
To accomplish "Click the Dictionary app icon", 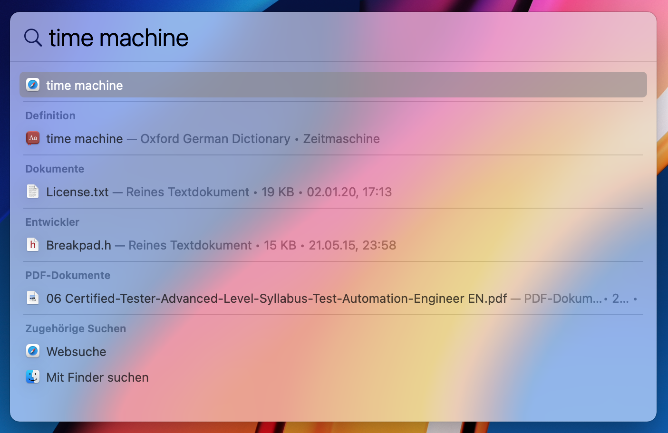I will pyautogui.click(x=33, y=138).
